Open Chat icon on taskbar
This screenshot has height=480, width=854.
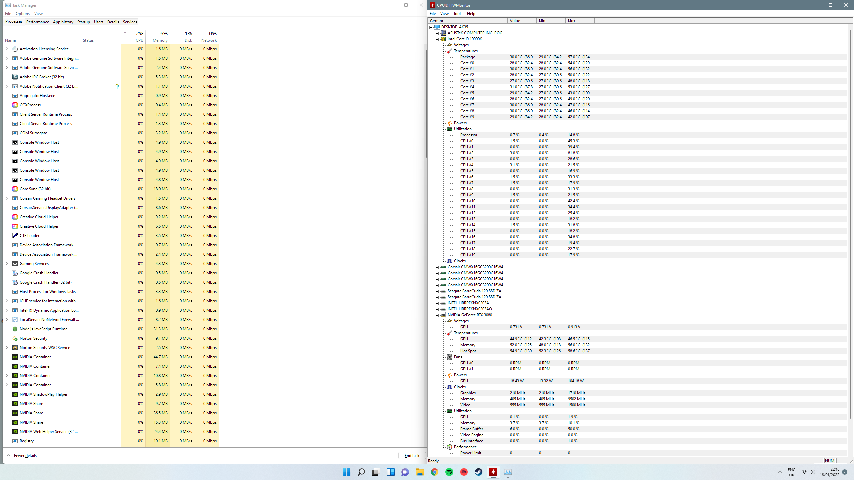(405, 472)
